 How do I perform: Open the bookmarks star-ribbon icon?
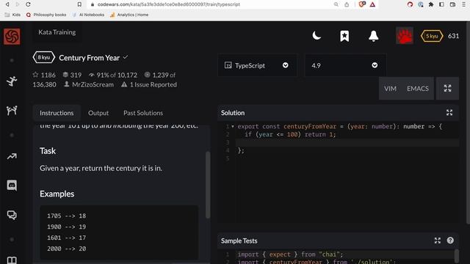(x=344, y=36)
